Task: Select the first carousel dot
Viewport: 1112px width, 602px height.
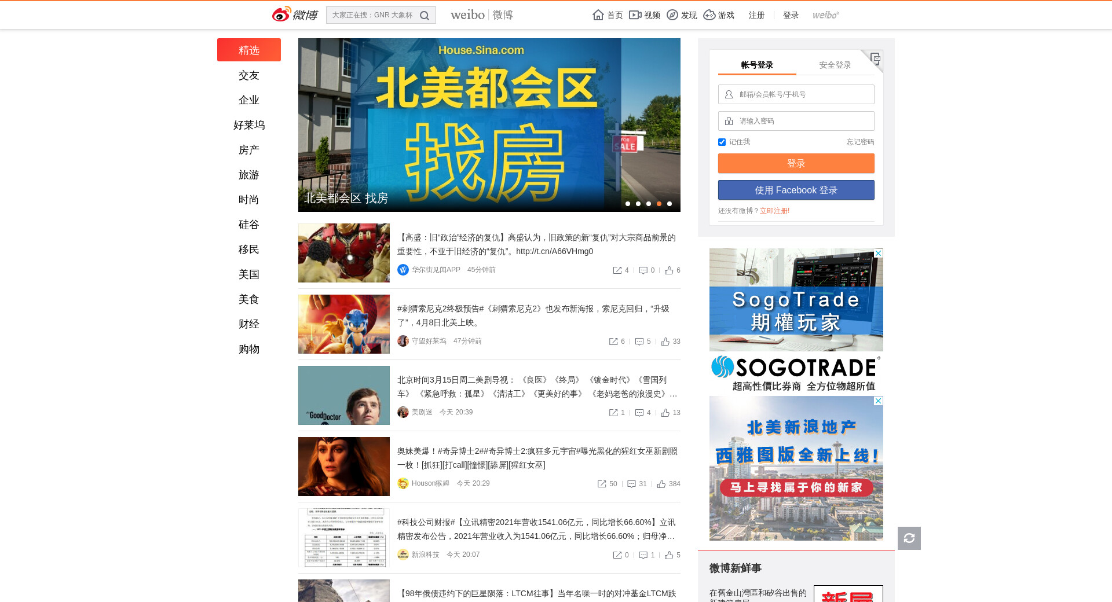Action: click(628, 204)
